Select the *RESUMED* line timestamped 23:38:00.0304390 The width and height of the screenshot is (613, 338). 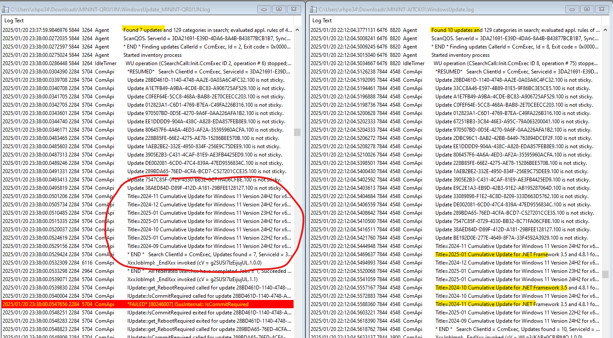coord(147,72)
